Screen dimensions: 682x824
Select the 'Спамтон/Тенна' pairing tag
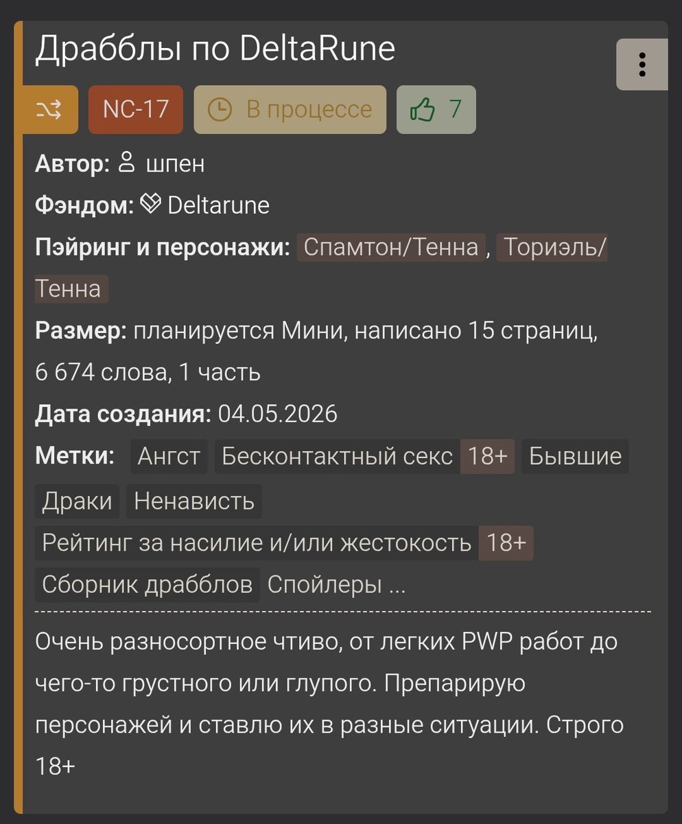(391, 247)
